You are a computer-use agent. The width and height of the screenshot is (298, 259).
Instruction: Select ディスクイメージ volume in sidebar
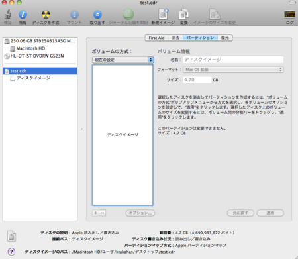40,78
